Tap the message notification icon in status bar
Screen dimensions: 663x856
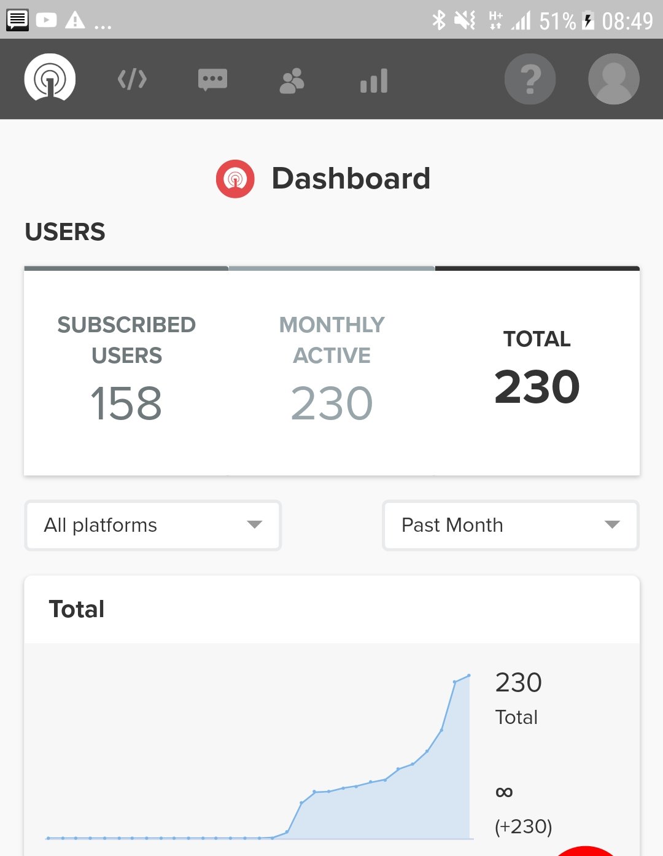[17, 20]
